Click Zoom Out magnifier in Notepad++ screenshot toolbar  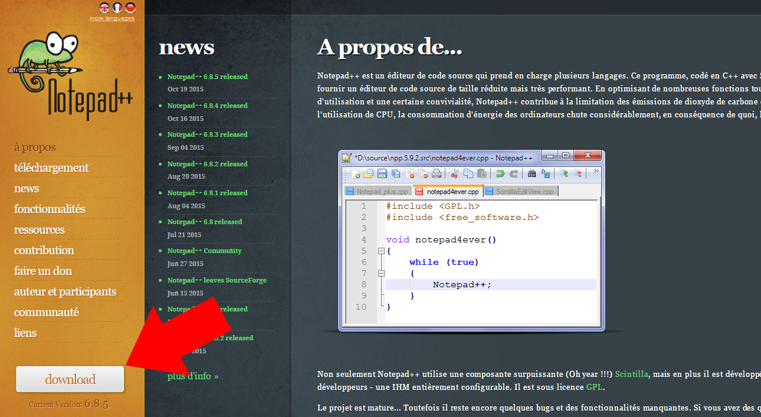click(578, 173)
